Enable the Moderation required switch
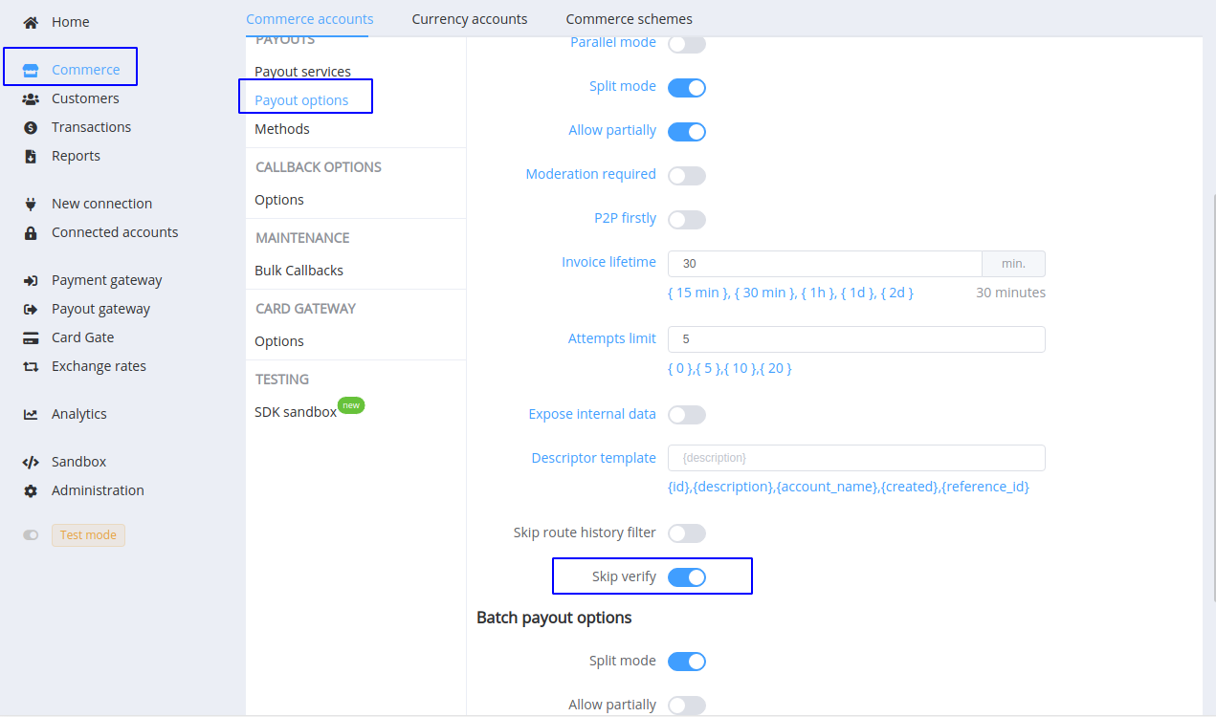This screenshot has width=1216, height=717. tap(687, 176)
